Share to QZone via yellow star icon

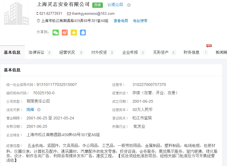[74, 33]
